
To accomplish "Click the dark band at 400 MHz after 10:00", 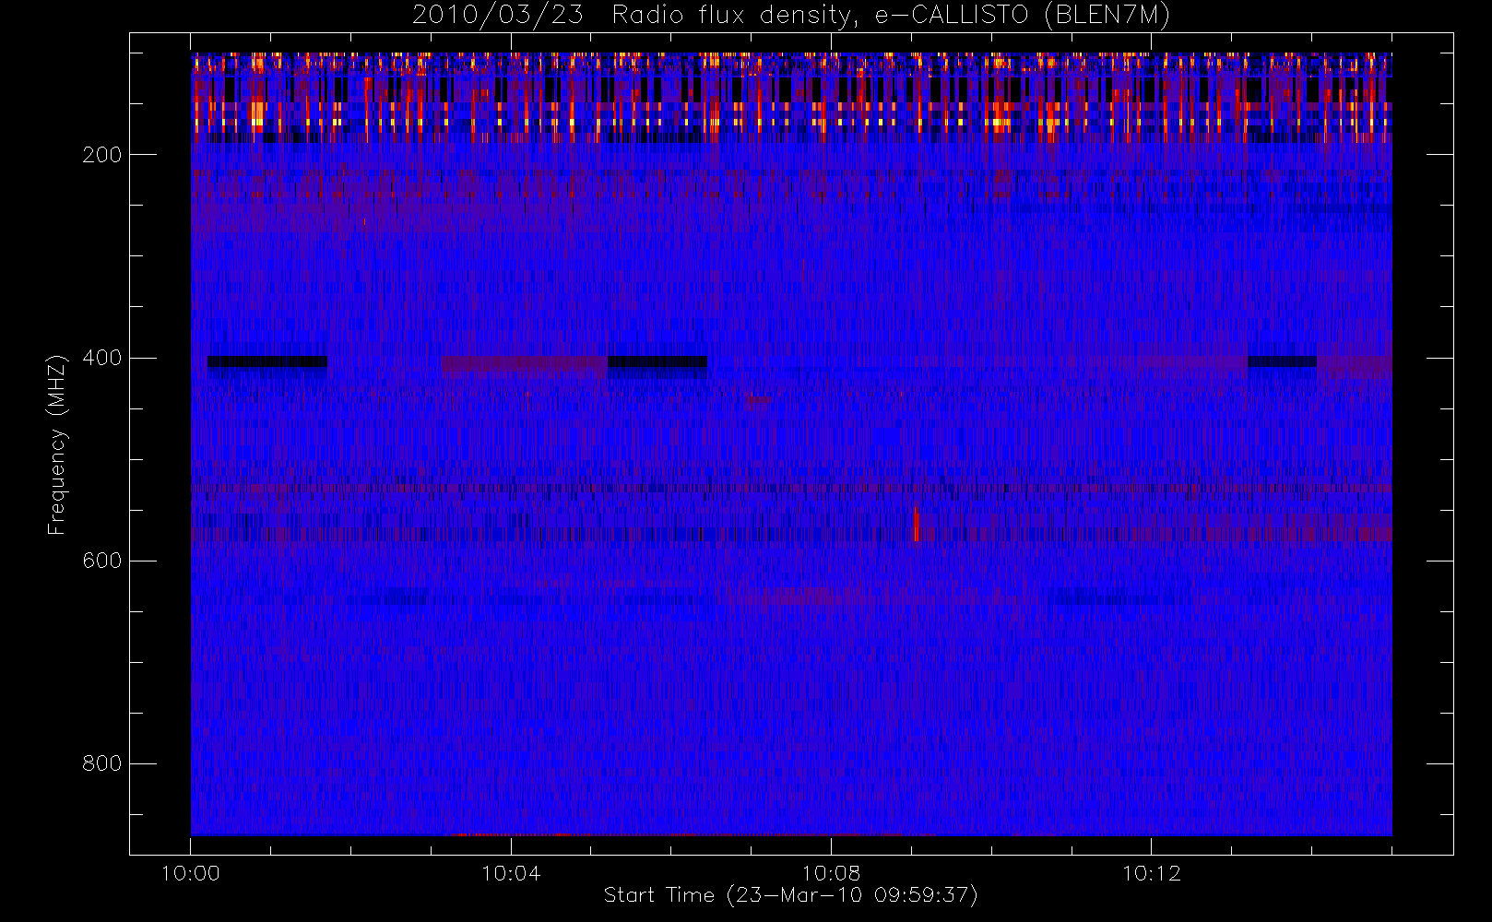I will click(x=267, y=361).
